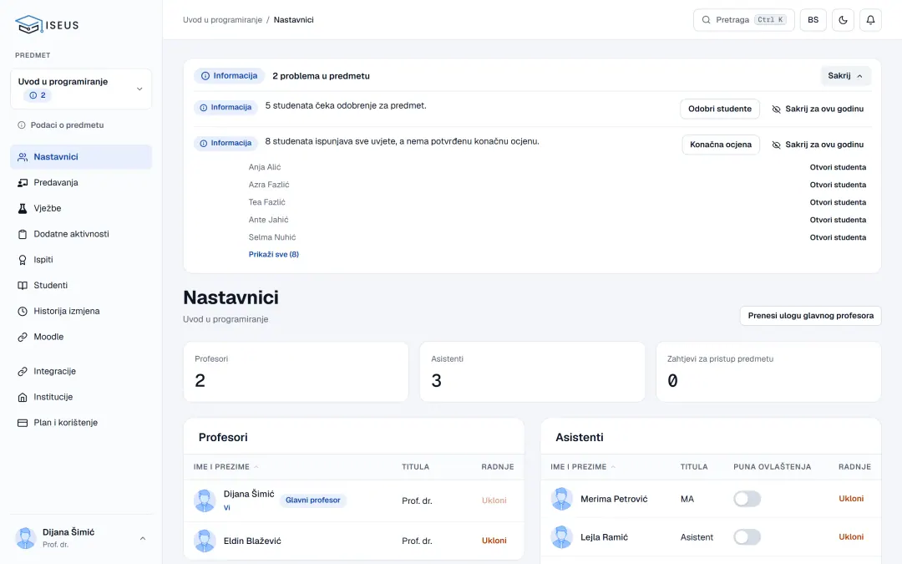Open Ispiti from the award ribbon icon
The width and height of the screenshot is (902, 564).
tap(23, 260)
